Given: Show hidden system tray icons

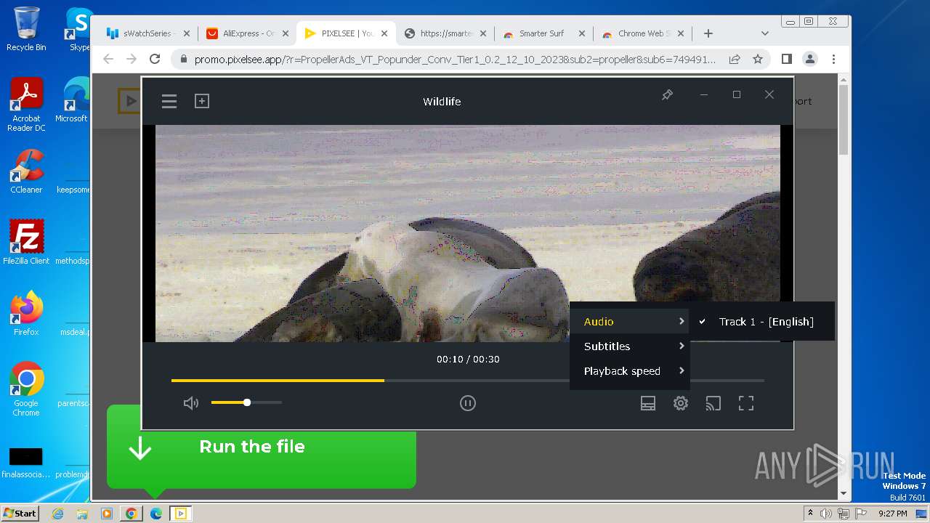Looking at the screenshot, I should pos(810,514).
